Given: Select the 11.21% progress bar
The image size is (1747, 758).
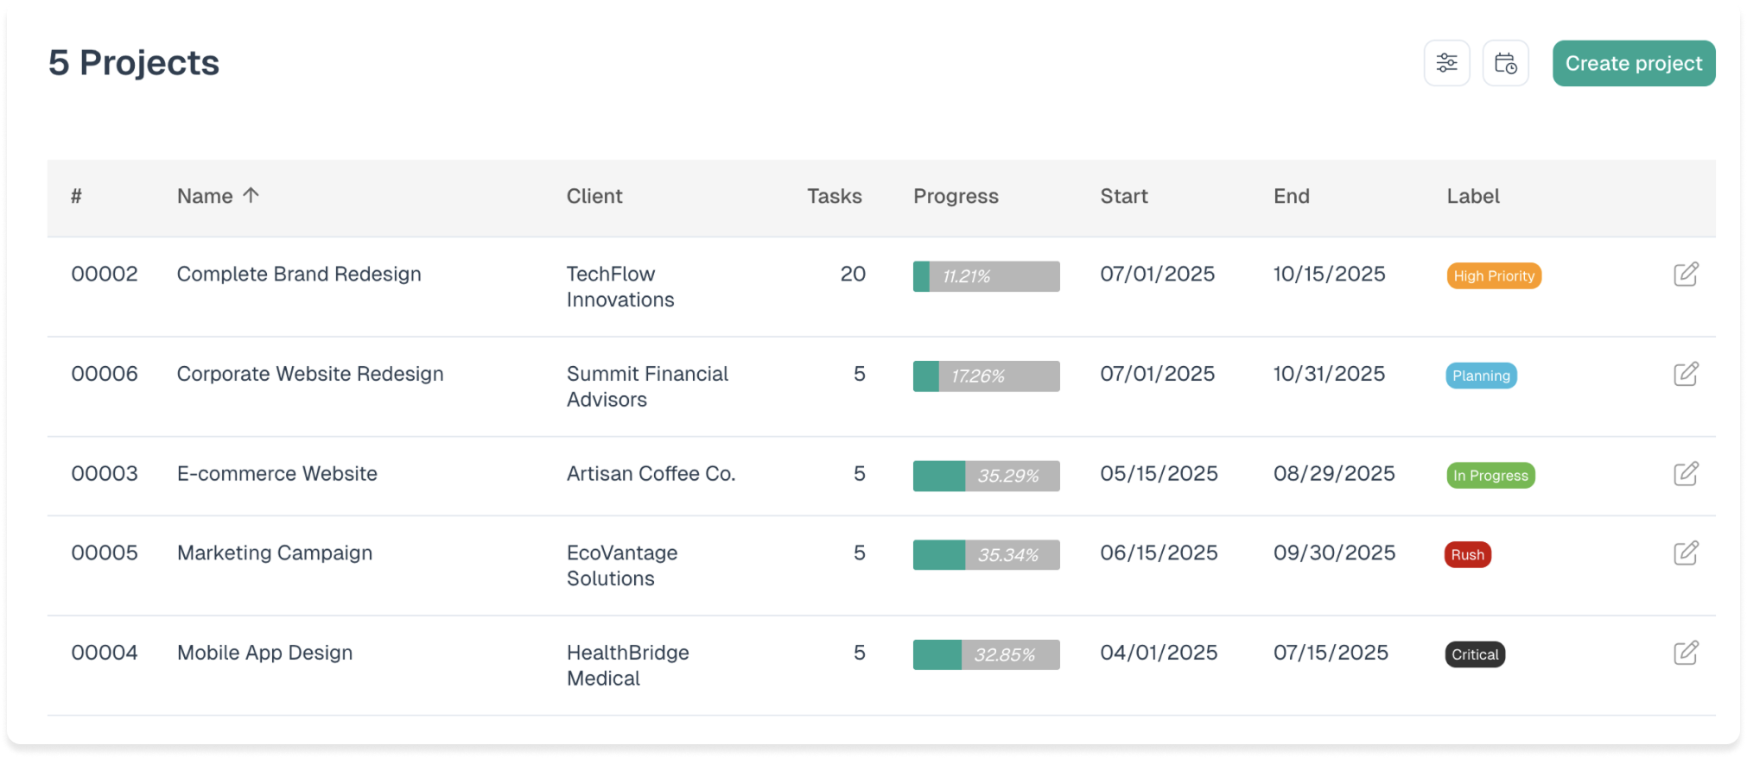Looking at the screenshot, I should (986, 276).
